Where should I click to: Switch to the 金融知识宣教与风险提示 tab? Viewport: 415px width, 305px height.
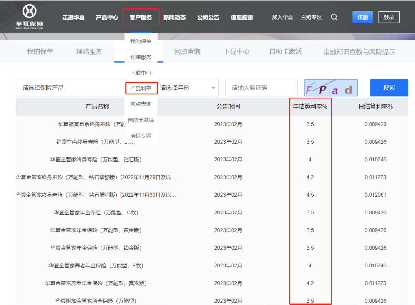coord(359,51)
